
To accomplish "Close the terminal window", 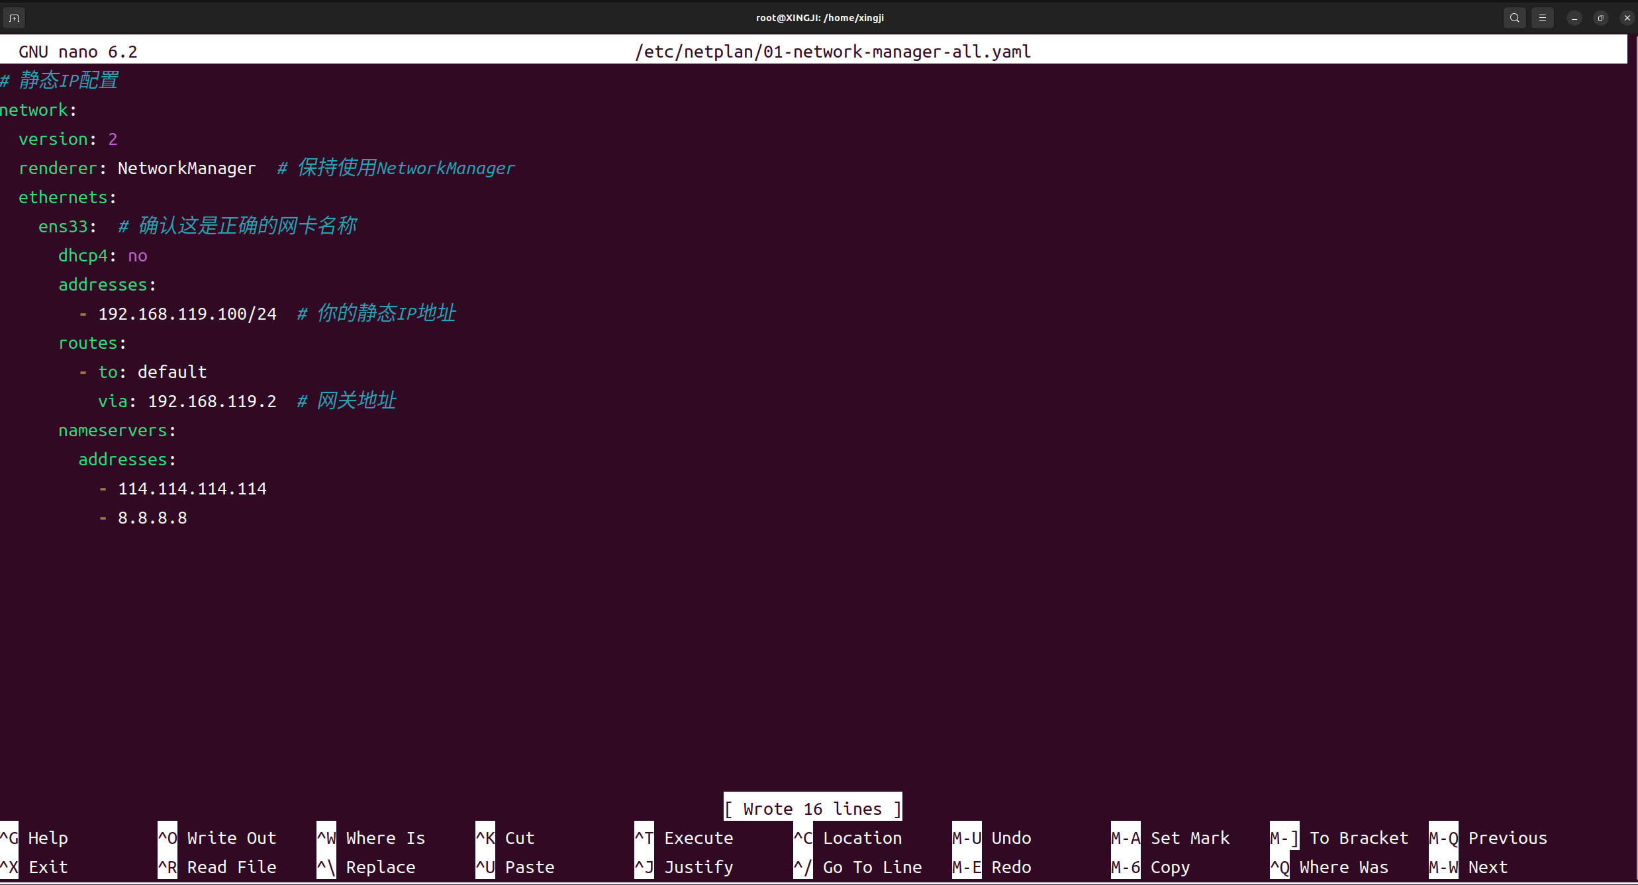I will [1627, 18].
